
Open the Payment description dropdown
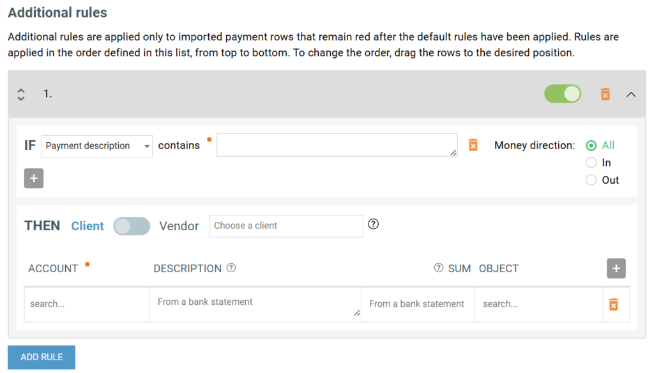click(x=97, y=146)
